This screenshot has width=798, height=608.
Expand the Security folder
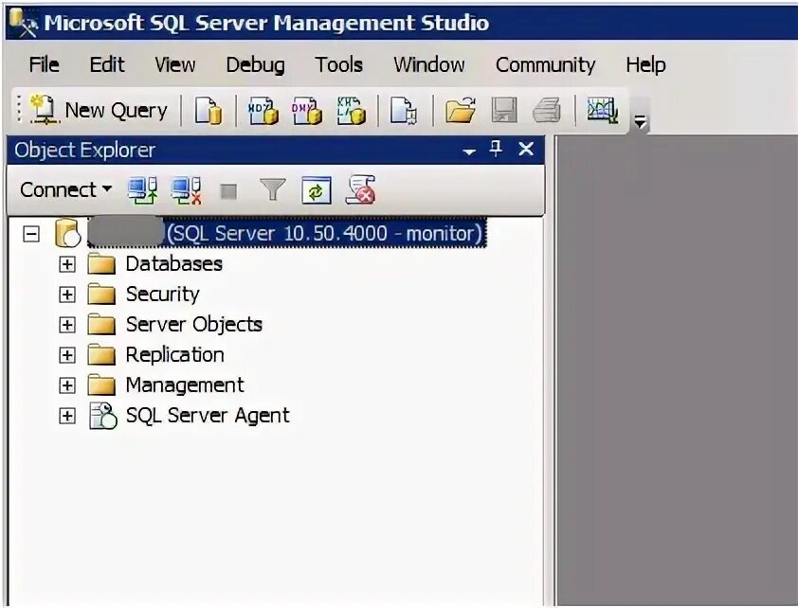click(x=66, y=295)
